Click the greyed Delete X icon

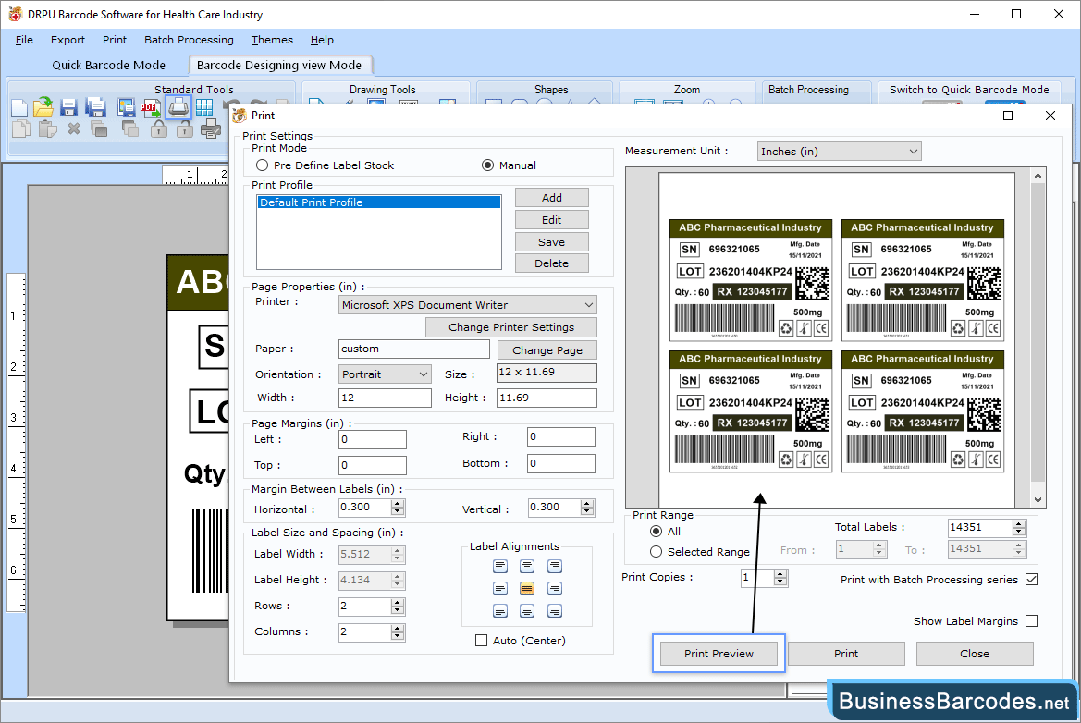point(74,129)
